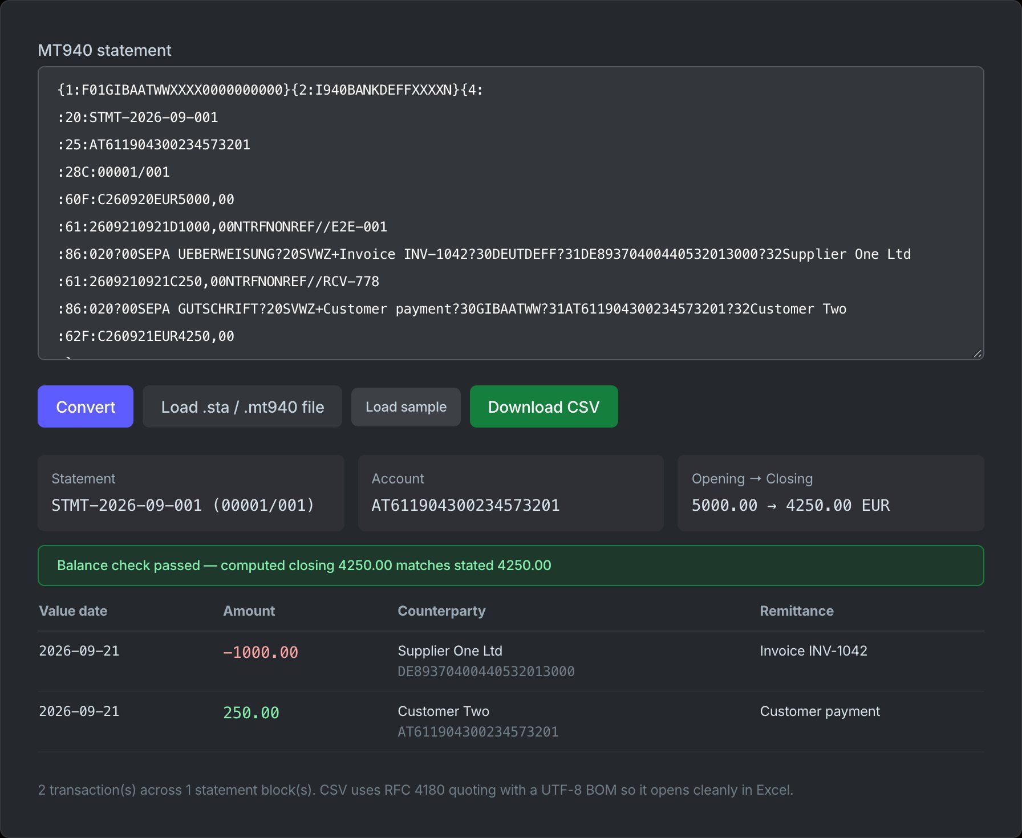The height and width of the screenshot is (838, 1022).
Task: Click the :86: SEPA GUTSCHRIFT line
Action: pos(452,309)
